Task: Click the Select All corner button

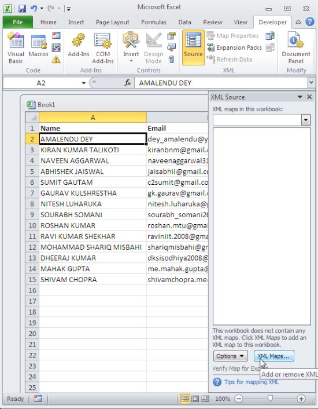Action: point(32,118)
